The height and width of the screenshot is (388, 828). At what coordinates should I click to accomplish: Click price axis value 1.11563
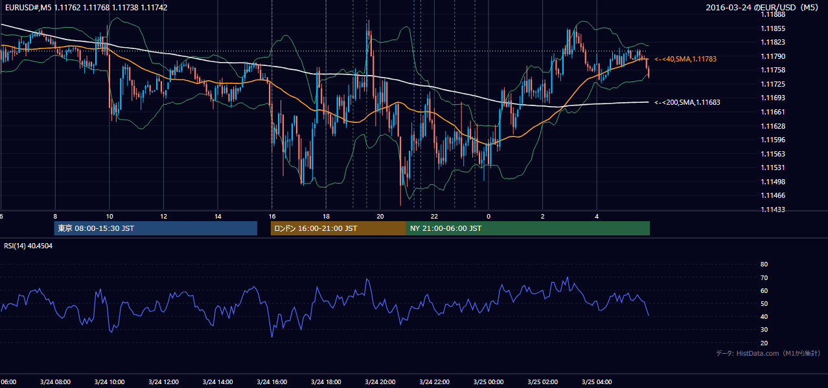click(773, 154)
